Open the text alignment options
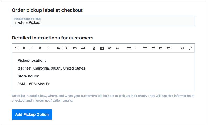The width and height of the screenshot is (208, 126). point(129,48)
